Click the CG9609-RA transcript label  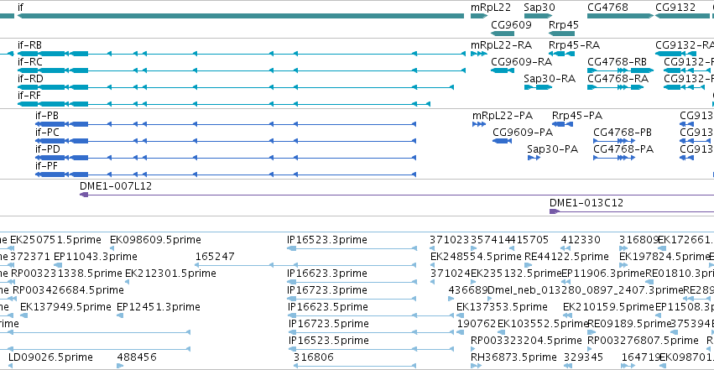coord(521,62)
